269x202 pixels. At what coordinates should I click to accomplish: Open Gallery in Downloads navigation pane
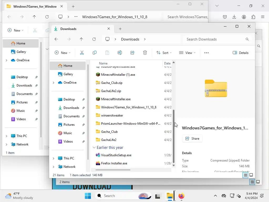(68, 74)
